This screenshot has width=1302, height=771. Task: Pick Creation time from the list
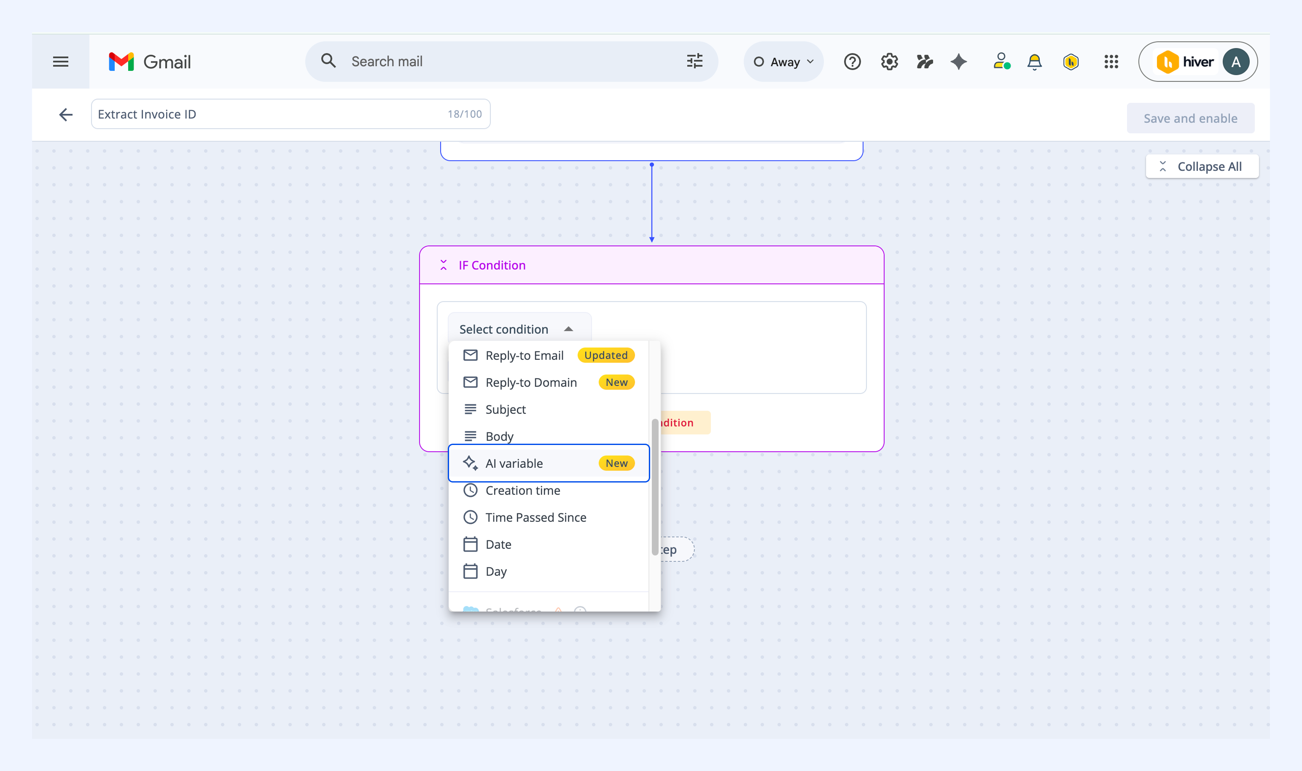549,491
